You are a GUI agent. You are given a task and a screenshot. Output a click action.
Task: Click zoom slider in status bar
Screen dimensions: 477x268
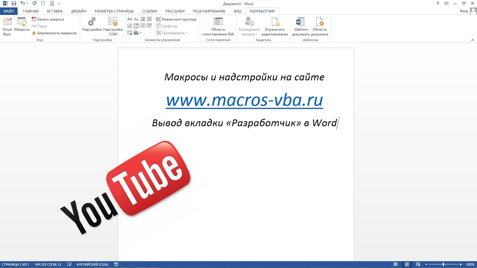click(443, 264)
